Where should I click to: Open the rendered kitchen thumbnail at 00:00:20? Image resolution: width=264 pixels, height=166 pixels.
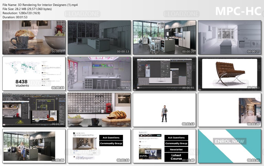(x=164, y=37)
